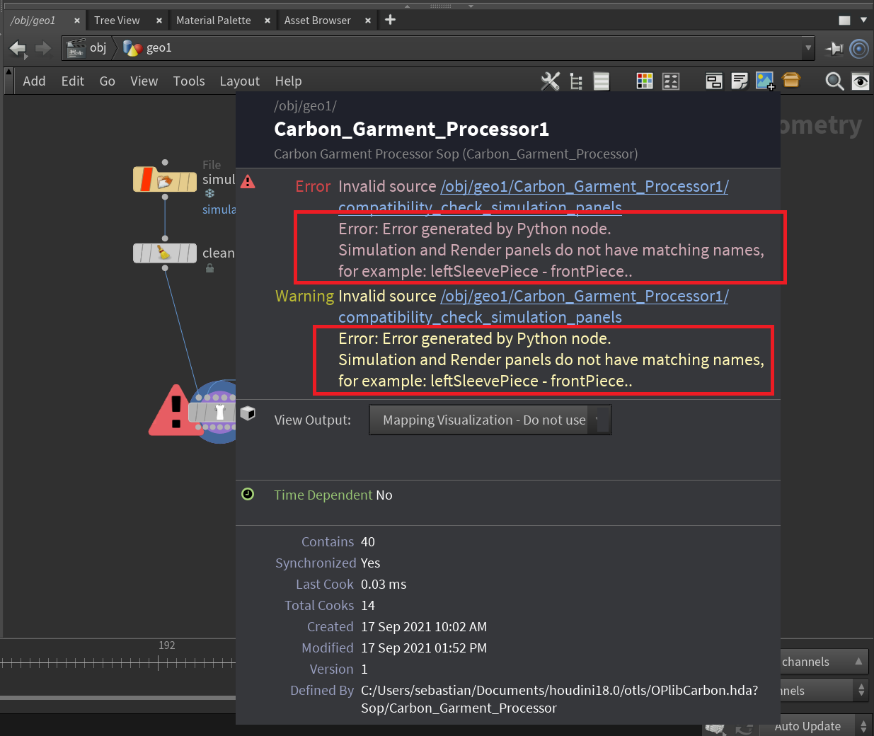Open node editor tools wrench icon
This screenshot has height=736, width=874.
click(x=550, y=81)
